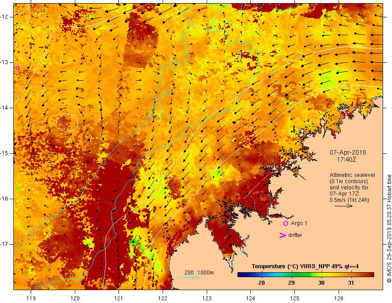Screen dimensions: 392x303
Task: Click the cyan 200 m contour legend line
Action: [x=192, y=277]
